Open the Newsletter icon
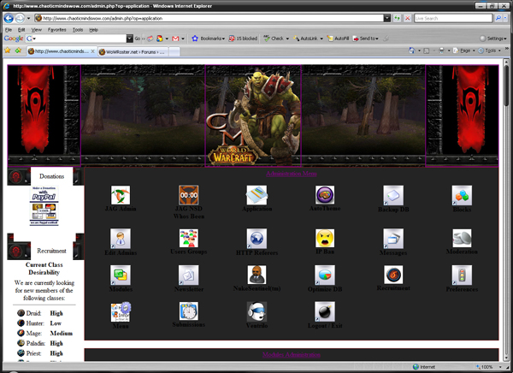The height and width of the screenshot is (373, 513). pos(188,275)
